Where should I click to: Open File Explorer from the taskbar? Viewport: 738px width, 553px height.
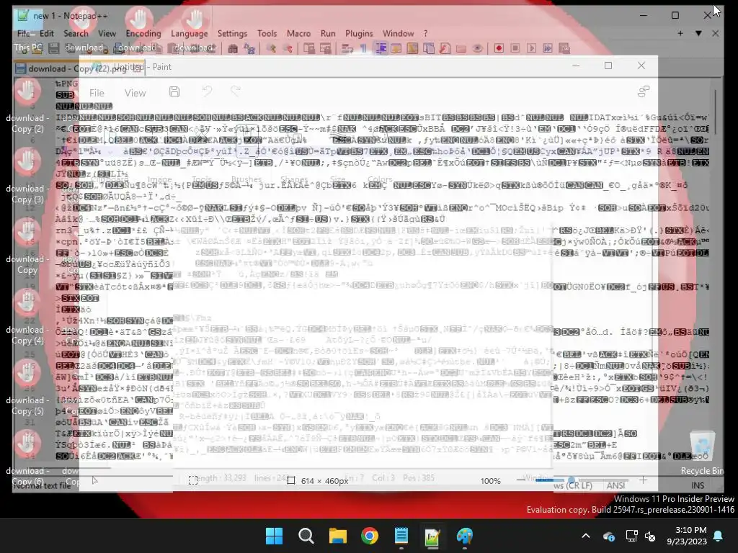coord(337,536)
